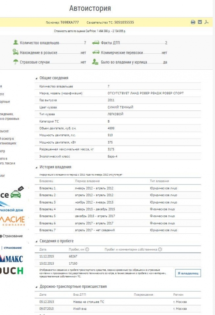Click the wanted-status car icon
The width and height of the screenshot is (215, 315).
click(16, 52)
